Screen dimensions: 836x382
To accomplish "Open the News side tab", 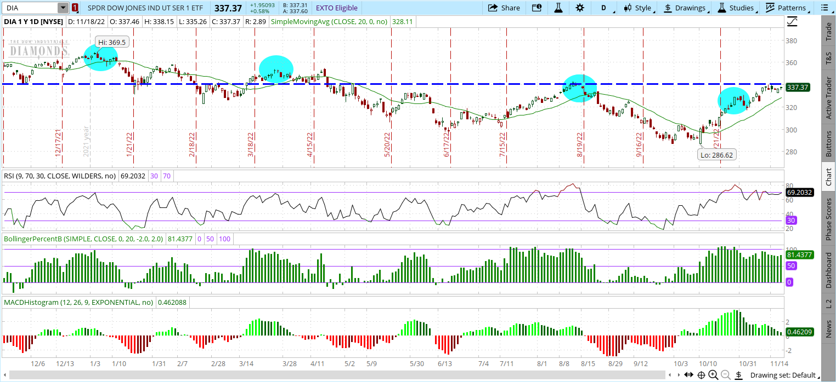I will (x=828, y=329).
